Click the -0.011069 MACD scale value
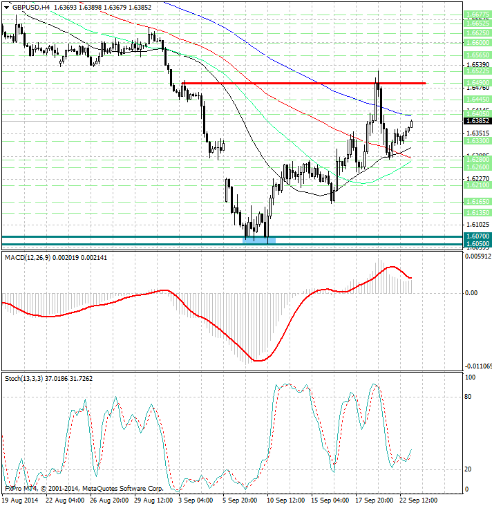The image size is (492, 506). 478,366
